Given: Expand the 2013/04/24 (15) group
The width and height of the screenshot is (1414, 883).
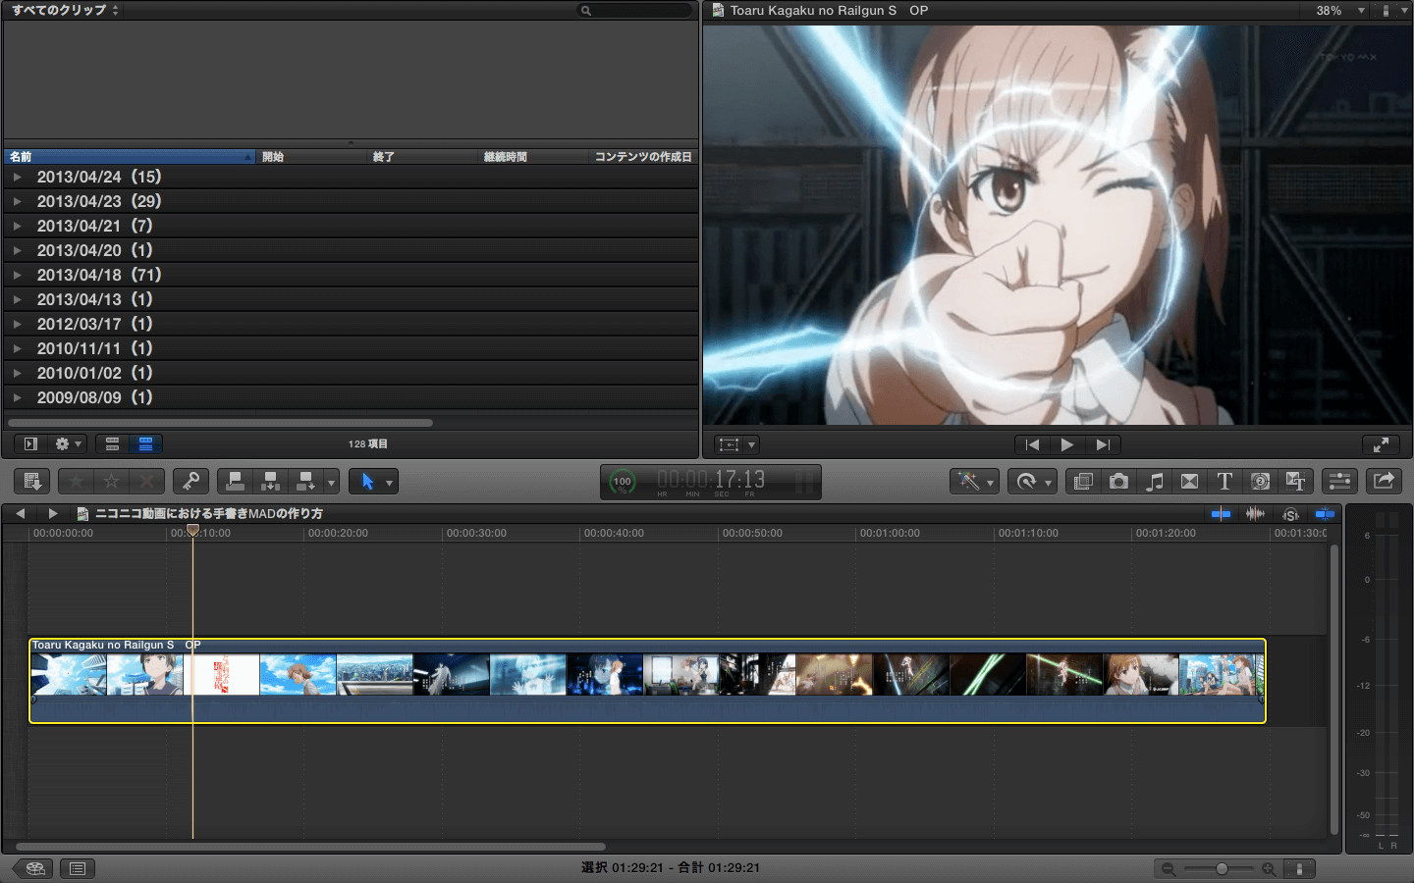Looking at the screenshot, I should [17, 177].
